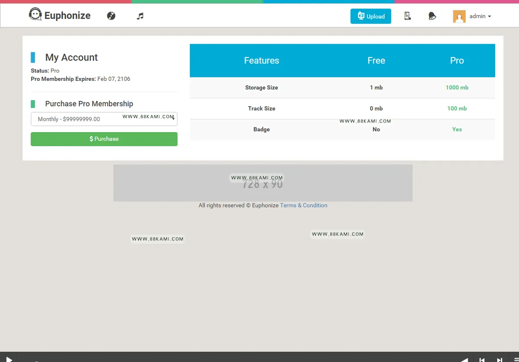The height and width of the screenshot is (362, 519).
Task: Click the Storage Size row label
Action: click(262, 88)
